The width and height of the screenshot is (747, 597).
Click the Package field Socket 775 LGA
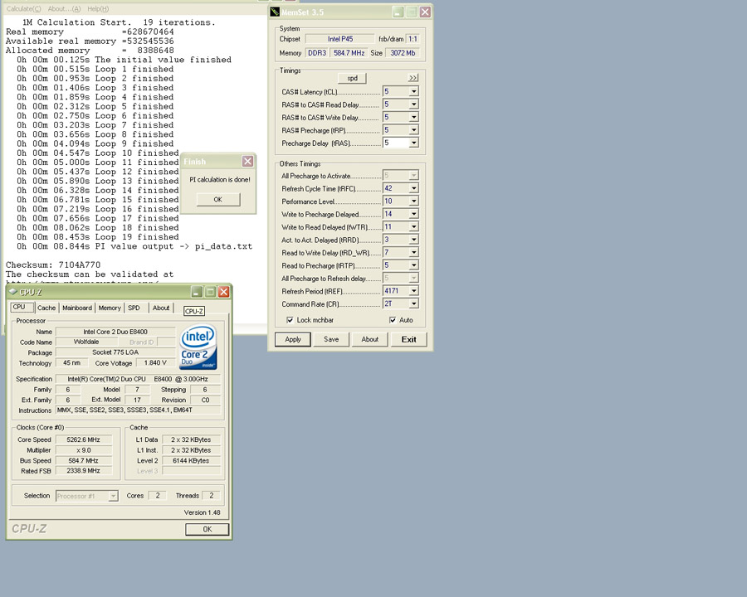(115, 352)
